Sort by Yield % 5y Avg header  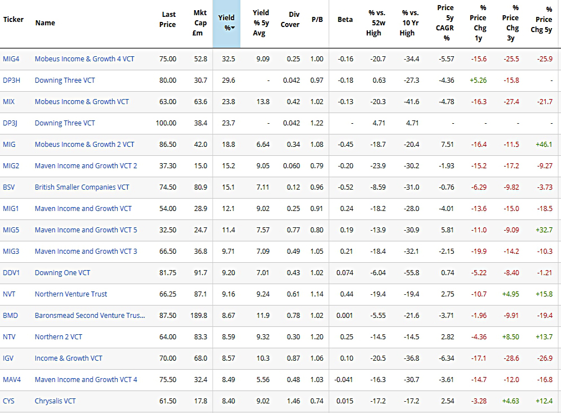[x=260, y=23]
